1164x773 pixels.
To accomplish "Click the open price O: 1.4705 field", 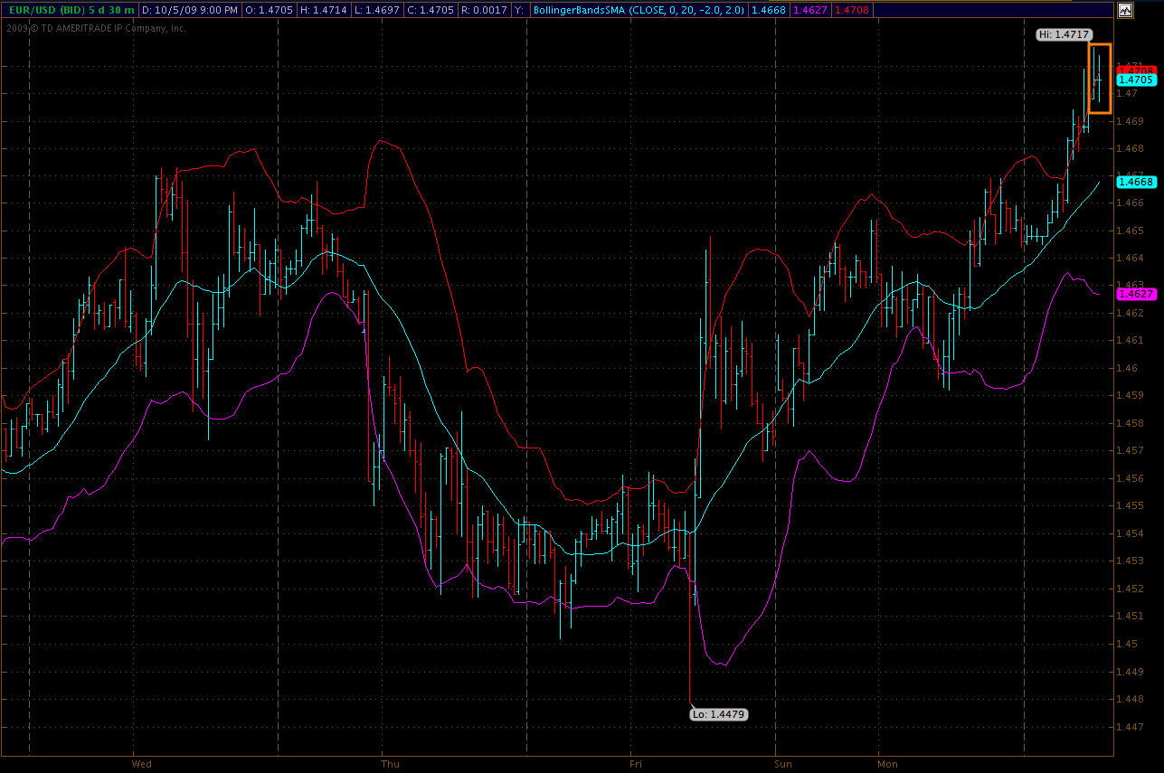I will (x=270, y=11).
